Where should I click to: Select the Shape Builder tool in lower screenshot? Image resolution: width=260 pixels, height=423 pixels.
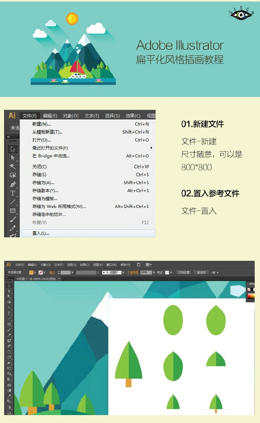coord(9,374)
